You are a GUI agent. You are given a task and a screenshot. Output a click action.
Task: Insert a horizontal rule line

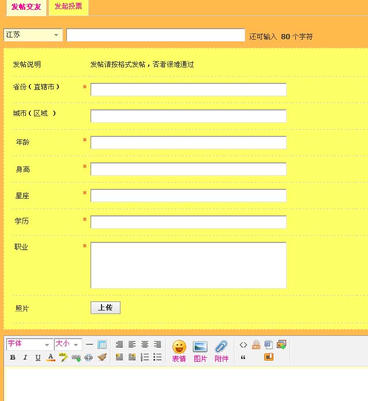[89, 345]
